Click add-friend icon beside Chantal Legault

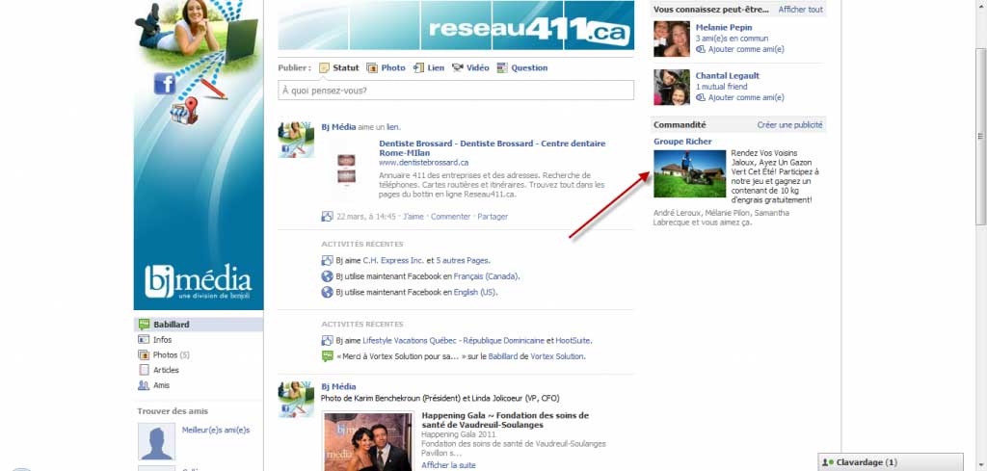(701, 97)
